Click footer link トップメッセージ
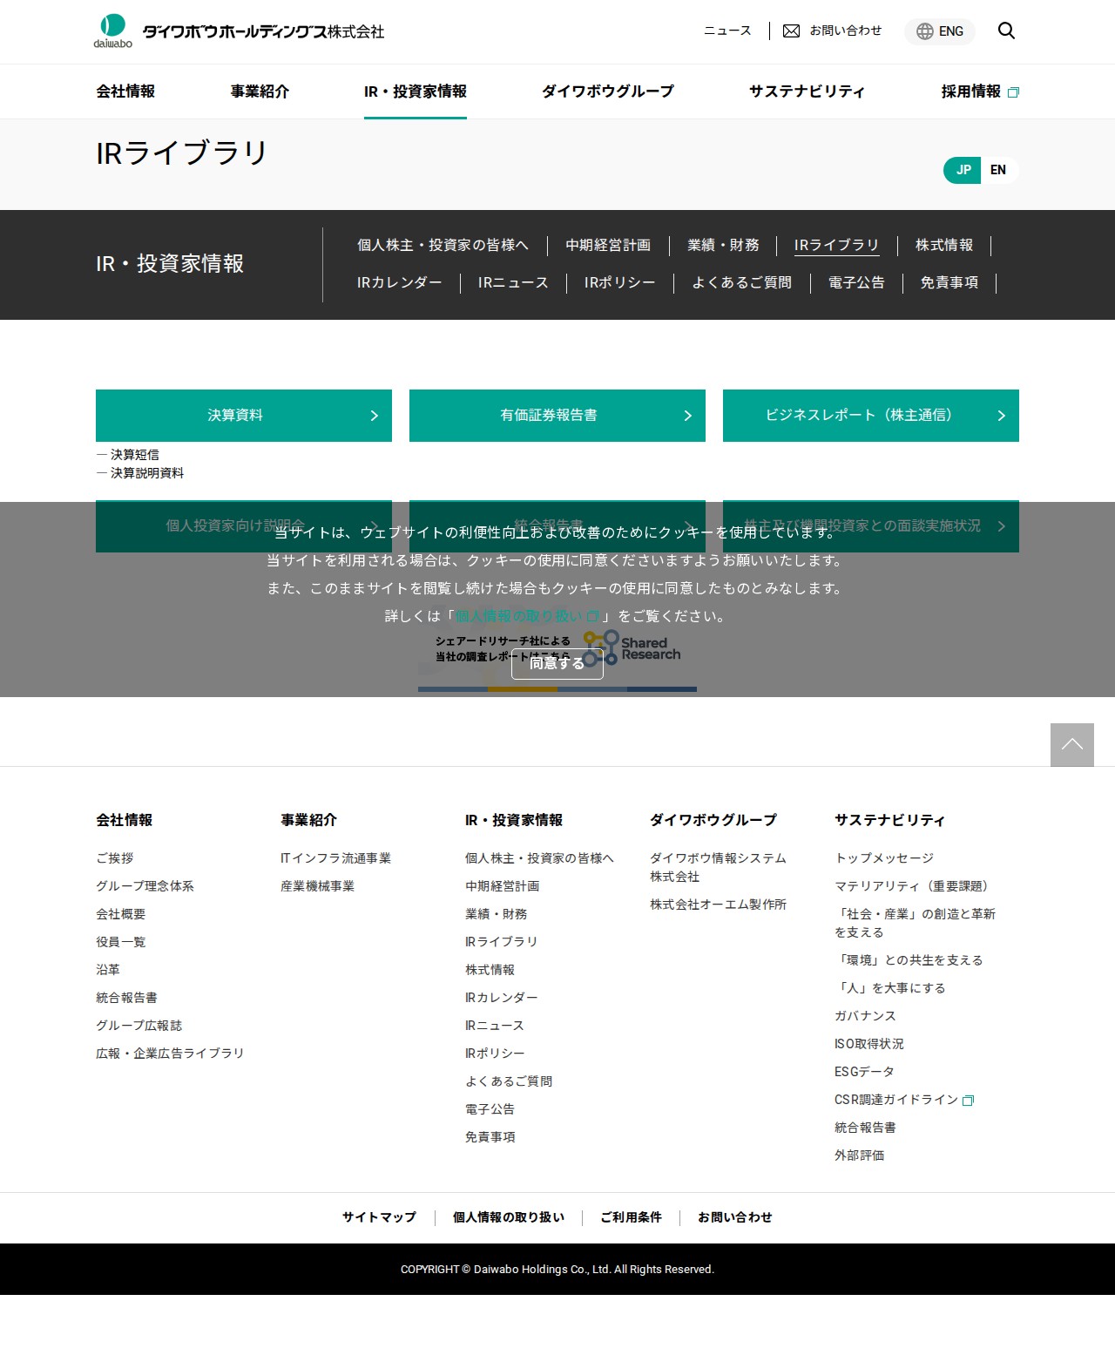1115x1362 pixels. [884, 858]
